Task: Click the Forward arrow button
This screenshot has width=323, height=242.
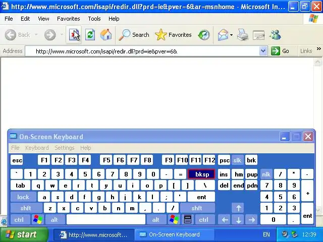Action: [x=50, y=35]
